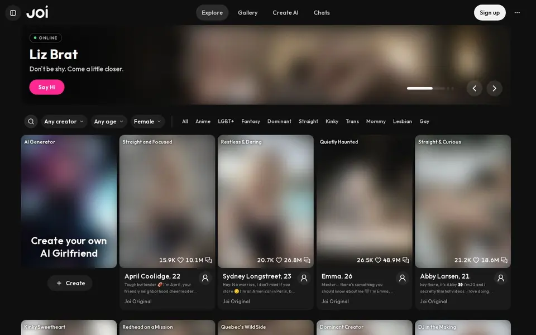Click the ONLINE status badge

click(46, 38)
